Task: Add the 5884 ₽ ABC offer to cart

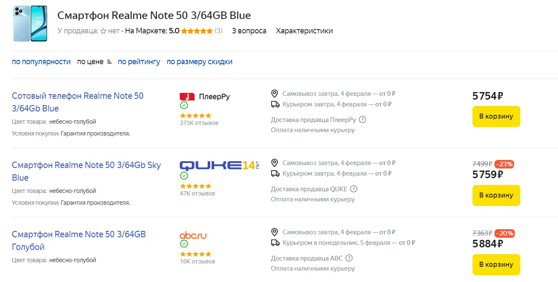Action: [496, 265]
